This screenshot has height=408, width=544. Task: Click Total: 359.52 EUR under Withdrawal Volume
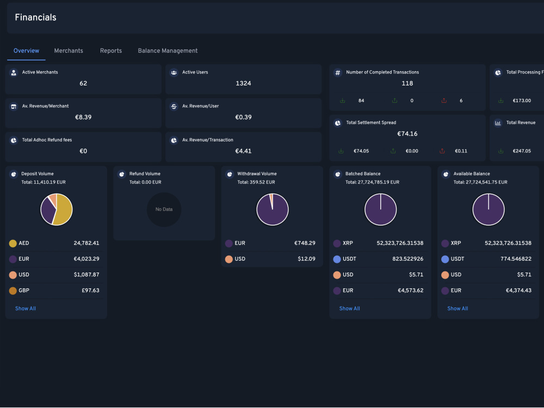[256, 182]
